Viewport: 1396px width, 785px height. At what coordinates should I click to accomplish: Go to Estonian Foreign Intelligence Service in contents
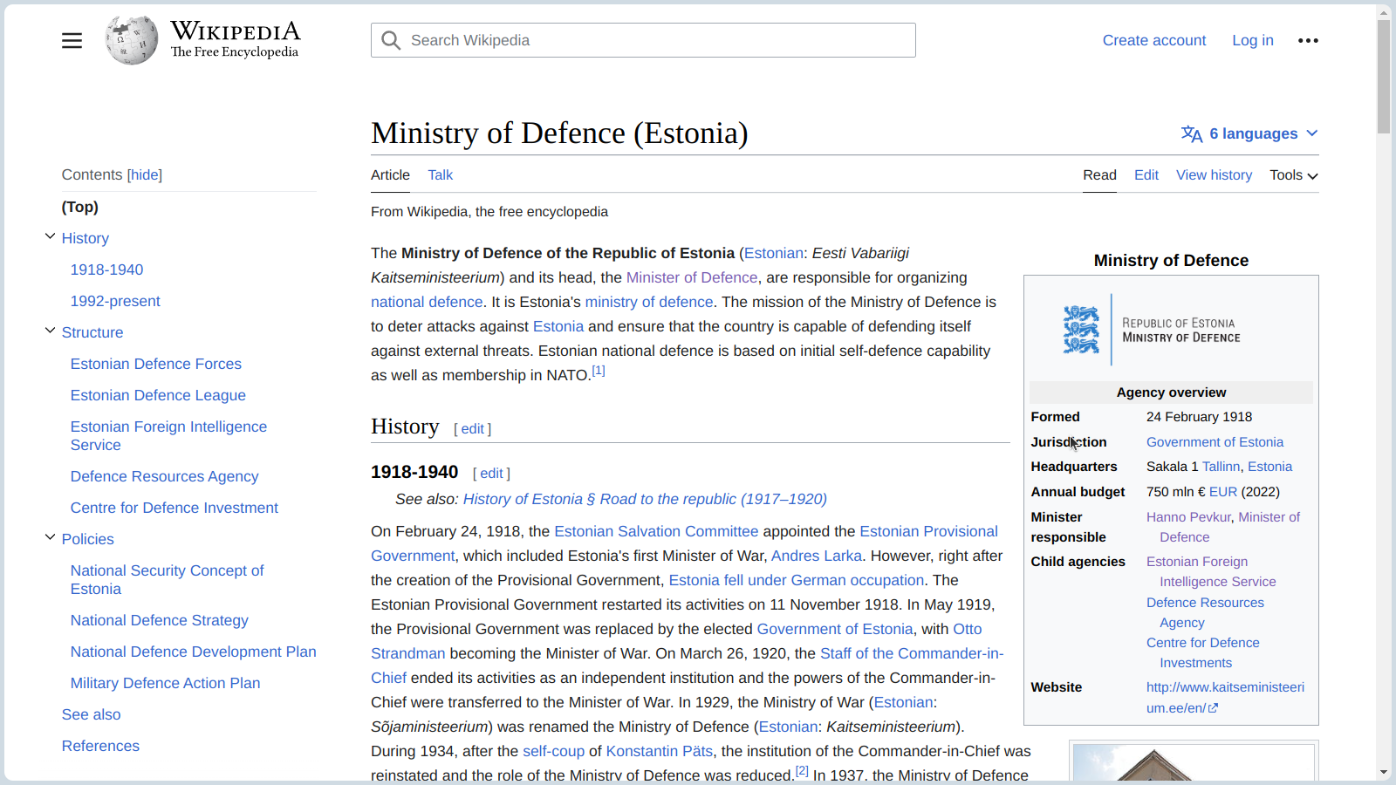point(168,435)
